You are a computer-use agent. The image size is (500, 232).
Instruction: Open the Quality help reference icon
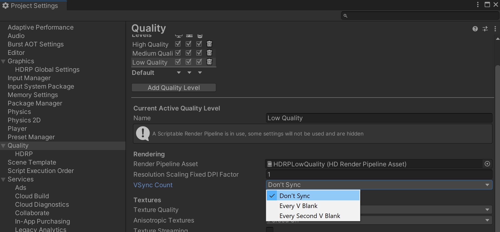[x=475, y=29]
